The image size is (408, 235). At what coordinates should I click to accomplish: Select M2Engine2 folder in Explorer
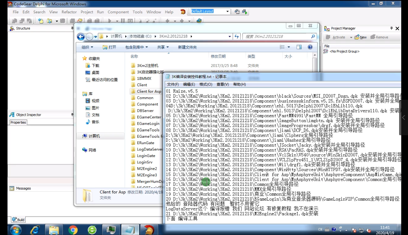coord(147,168)
